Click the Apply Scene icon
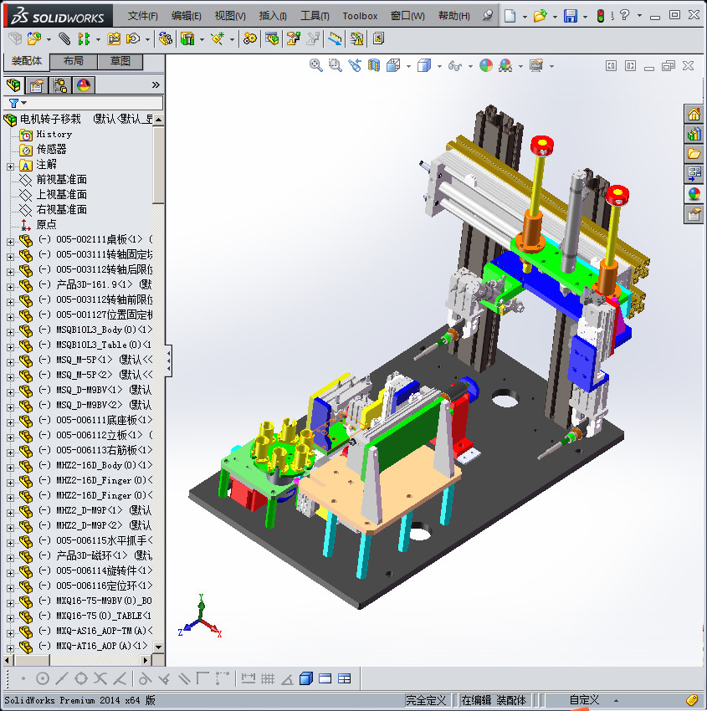Viewport: 707px width, 711px height. tap(505, 66)
